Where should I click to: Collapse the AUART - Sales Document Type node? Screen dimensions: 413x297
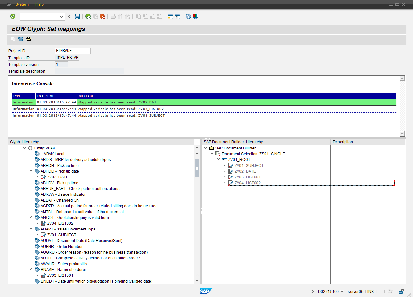tap(31, 229)
